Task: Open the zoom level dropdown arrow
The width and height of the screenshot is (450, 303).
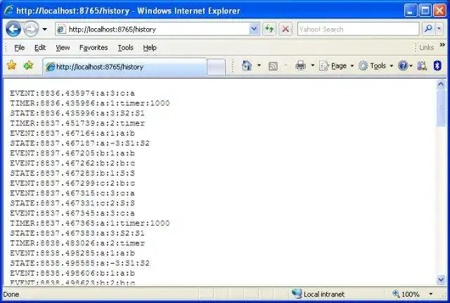Action: [x=431, y=294]
